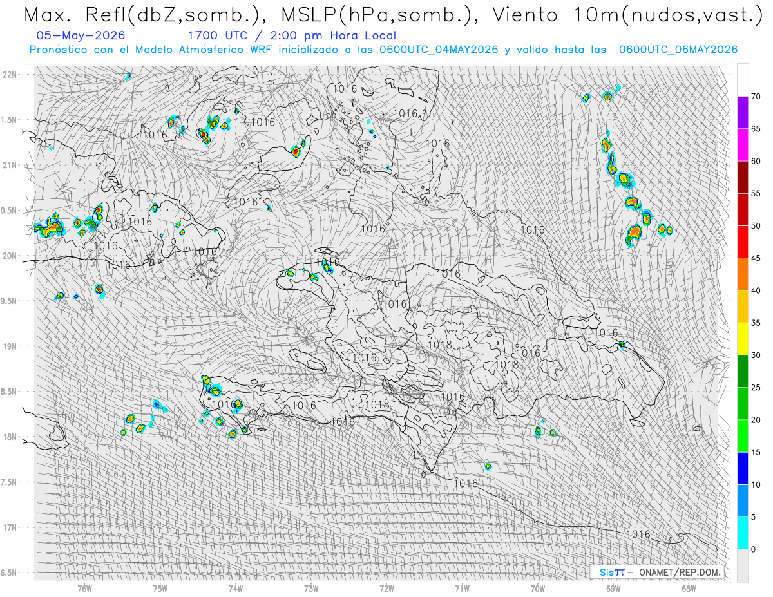Click the 1016 isobar label near 17N 69W
The width and height of the screenshot is (773, 597).
point(638,534)
